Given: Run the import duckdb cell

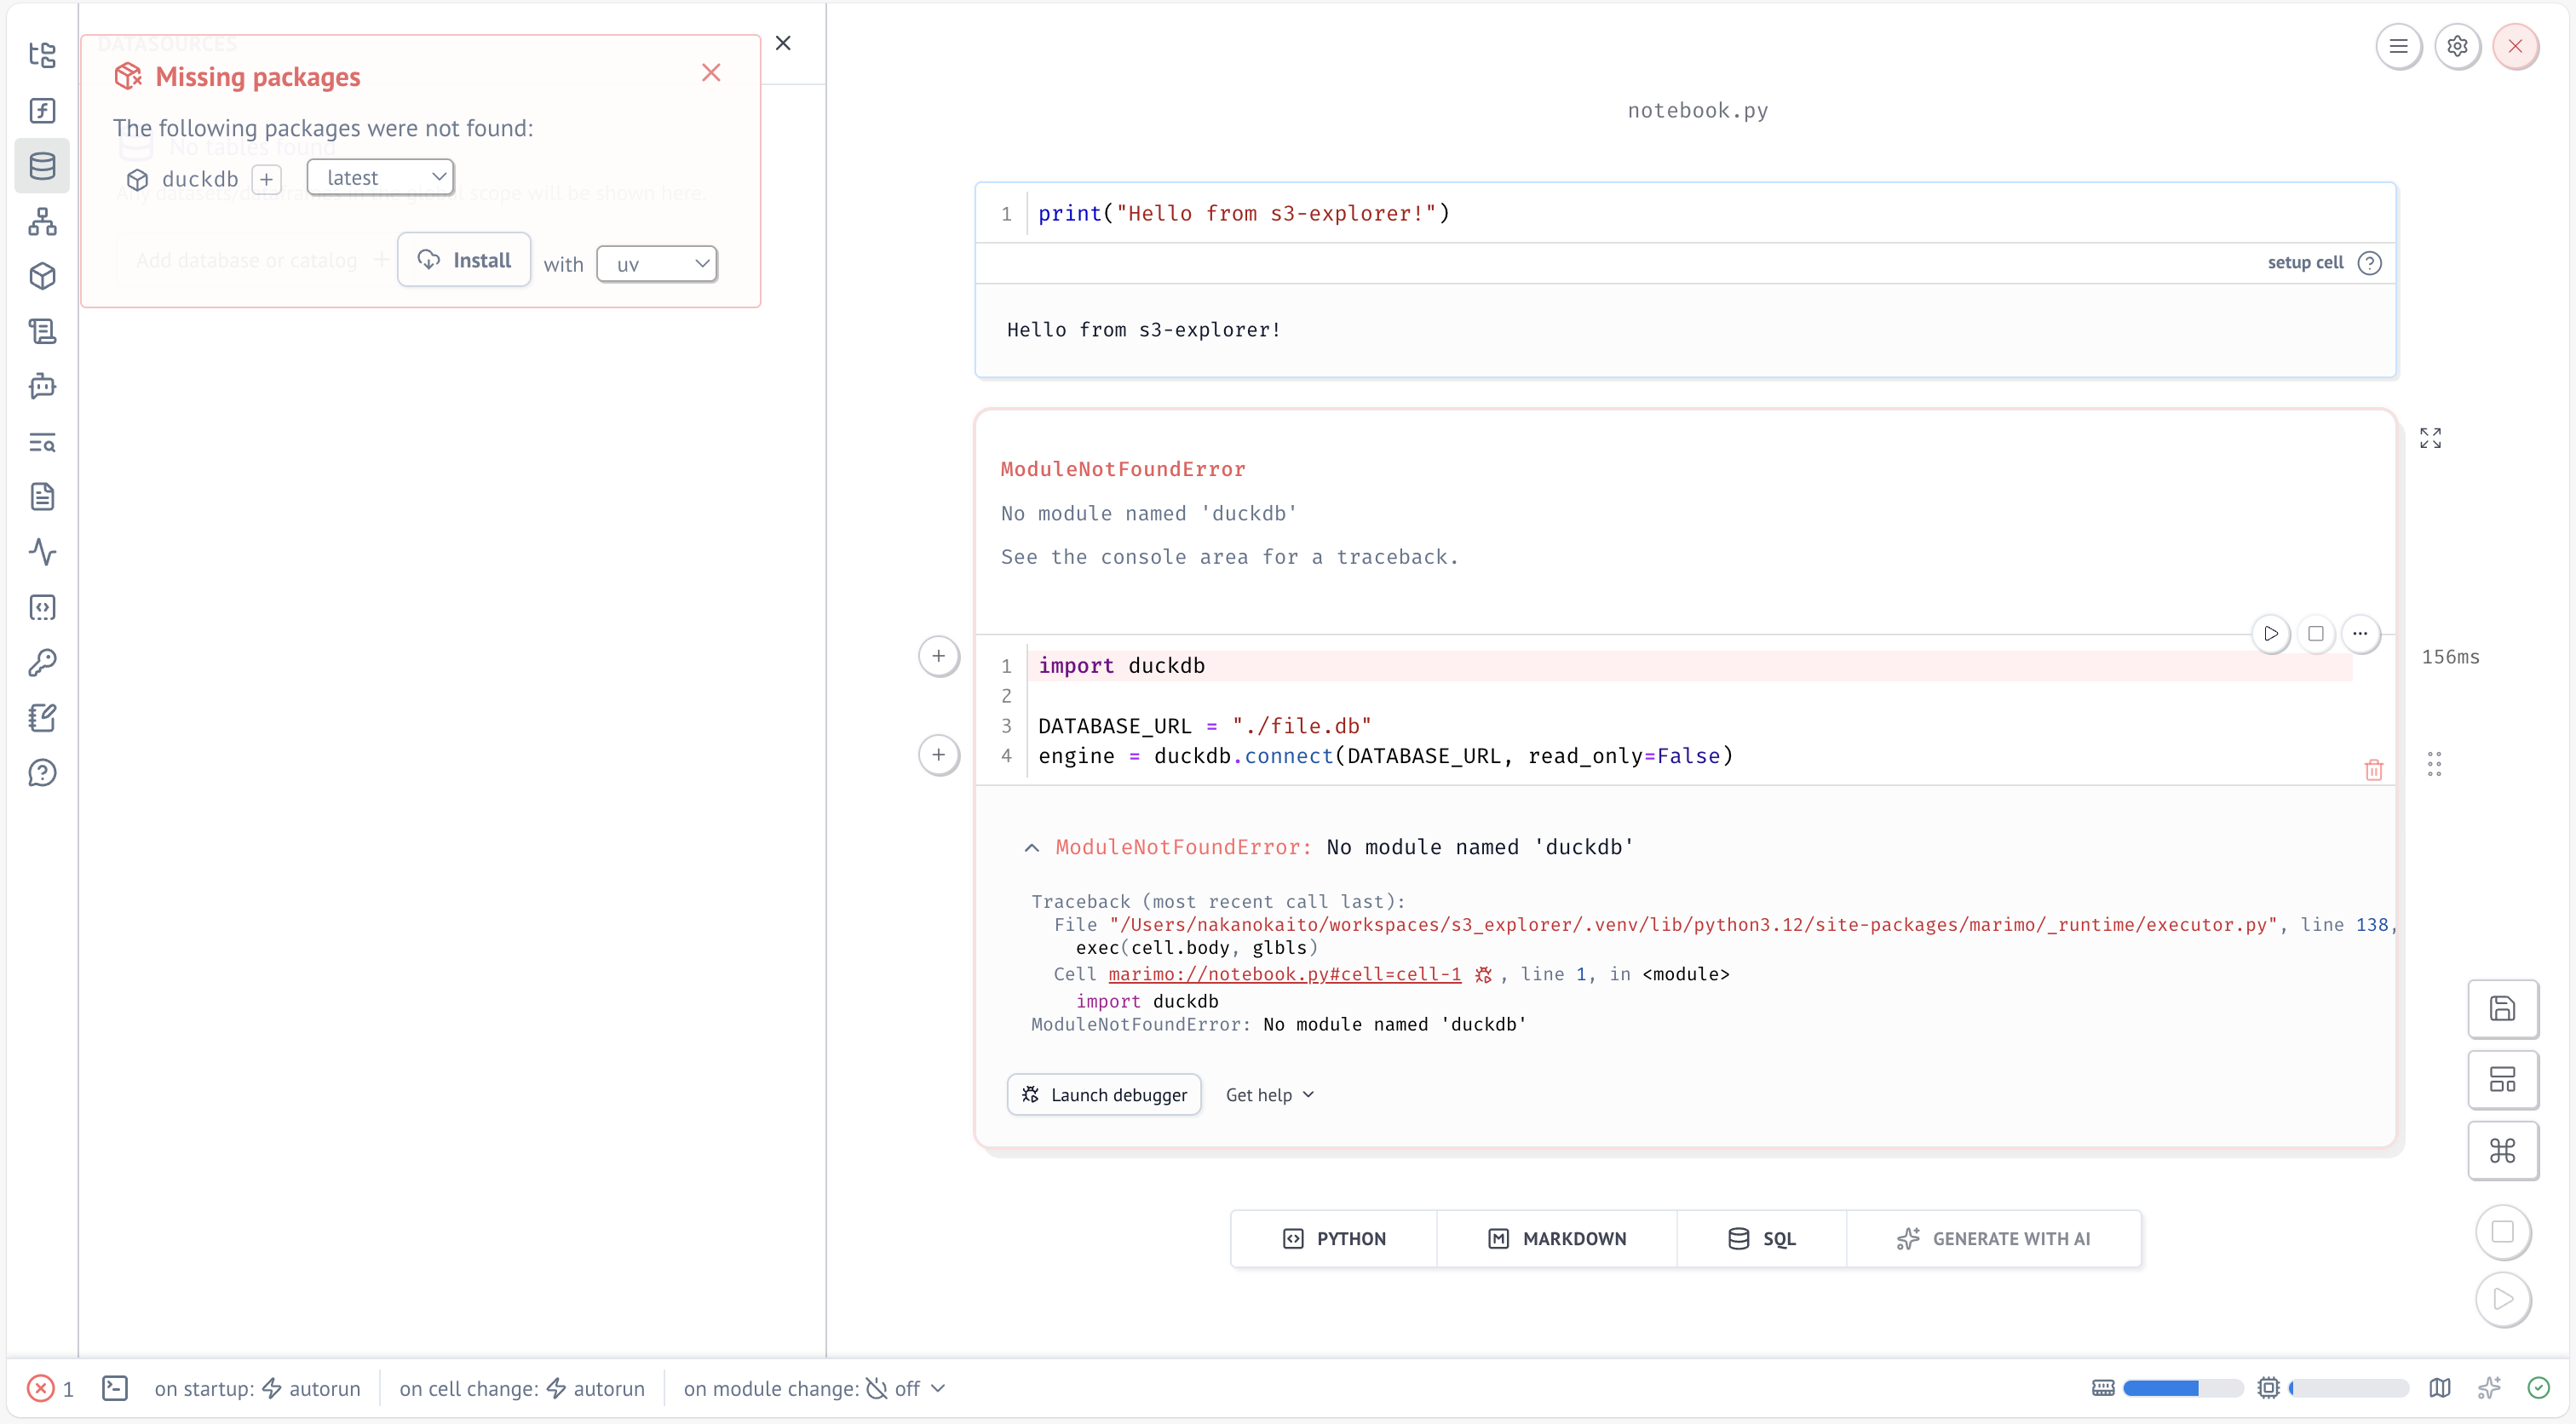Looking at the screenshot, I should 2271,634.
